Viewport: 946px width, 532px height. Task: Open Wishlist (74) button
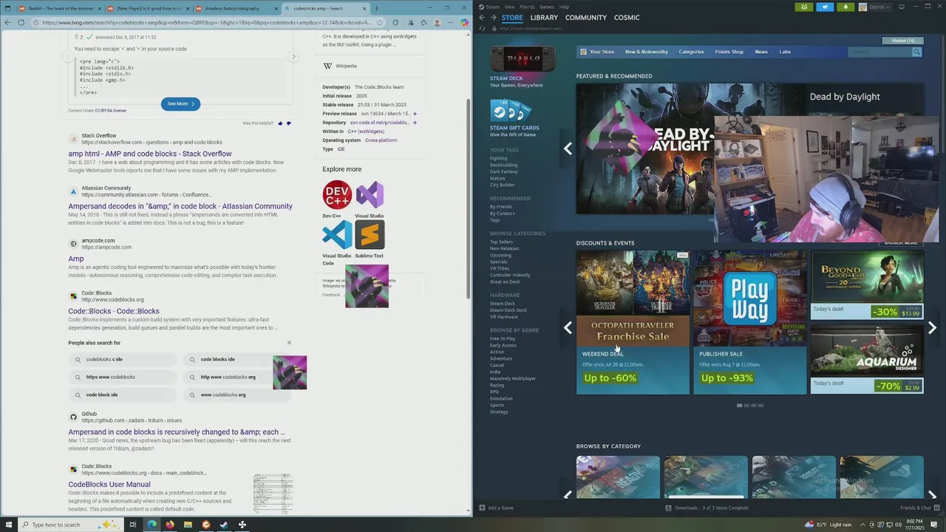click(x=902, y=41)
